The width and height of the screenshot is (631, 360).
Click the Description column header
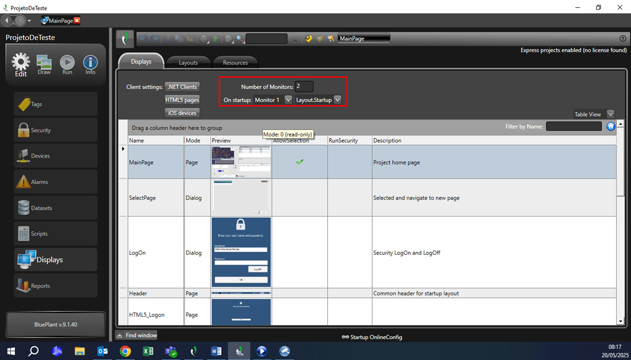click(x=494, y=140)
